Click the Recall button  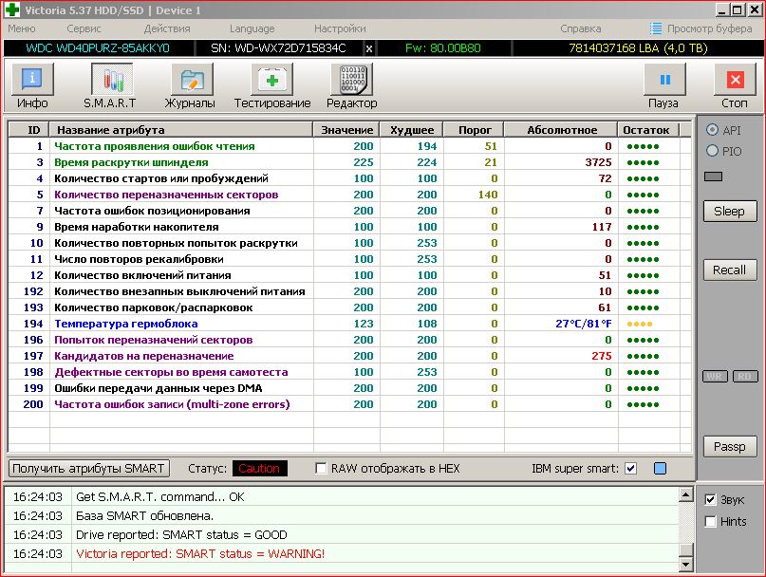pos(730,270)
